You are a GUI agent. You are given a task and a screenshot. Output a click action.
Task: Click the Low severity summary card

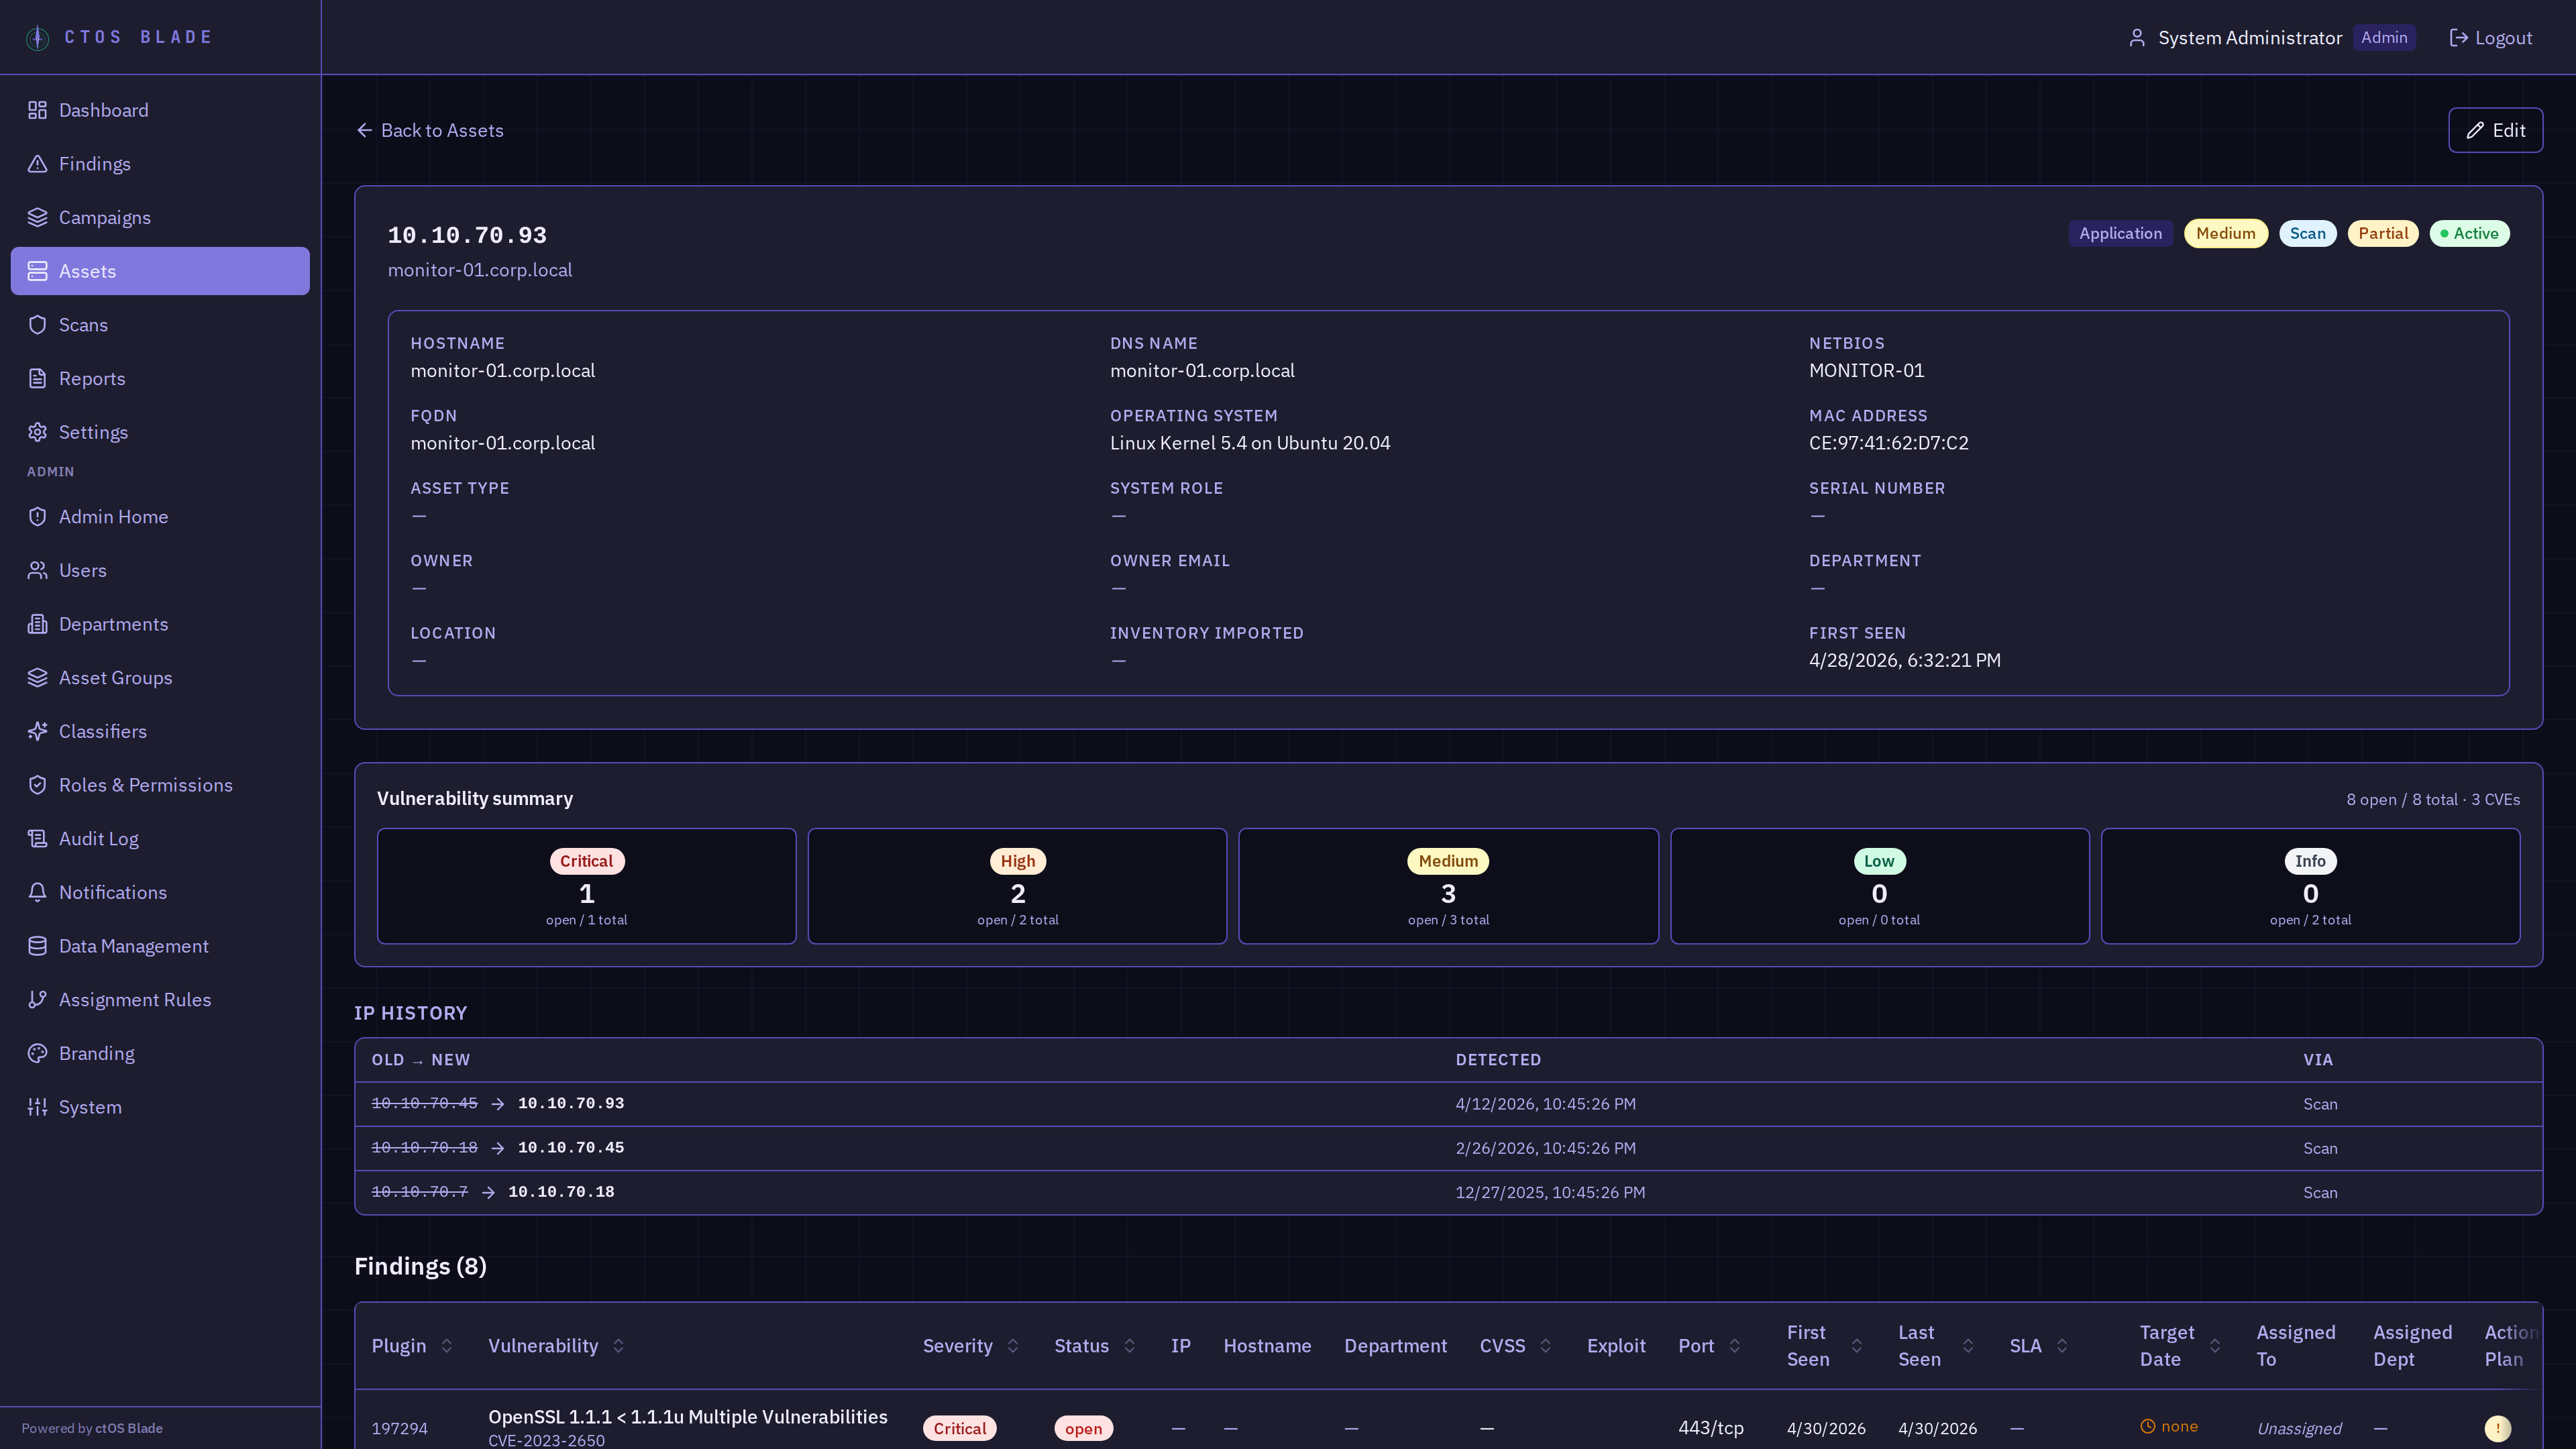pos(1879,886)
